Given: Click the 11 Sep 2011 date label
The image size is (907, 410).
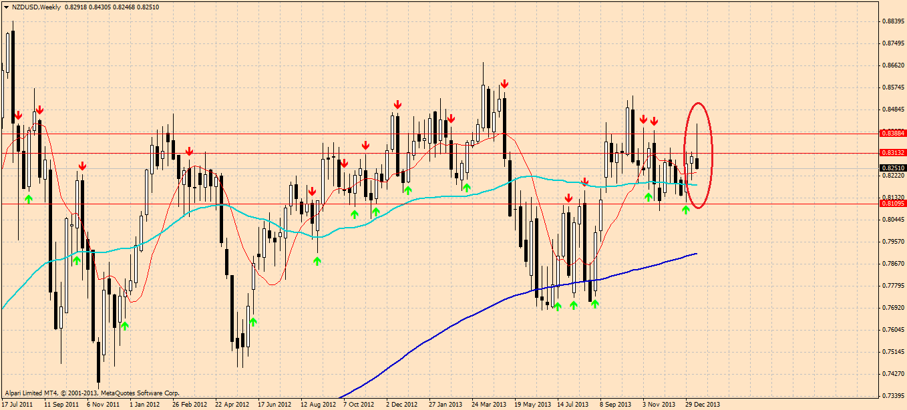Looking at the screenshot, I should pyautogui.click(x=61, y=405).
